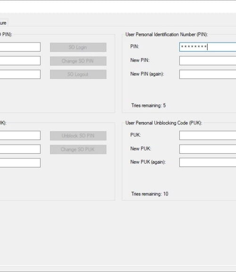Click the field beside Unblock SO PIN
236x272 pixels.
20,135
